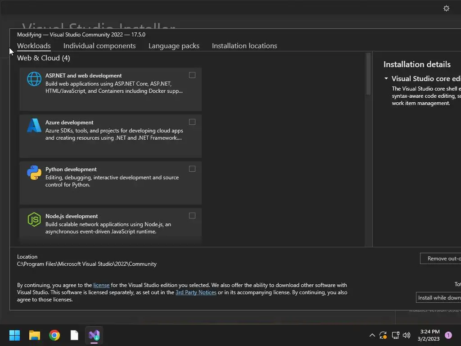The width and height of the screenshot is (461, 346).
Task: Click the Node.js hexagon workload icon
Action: tap(34, 219)
